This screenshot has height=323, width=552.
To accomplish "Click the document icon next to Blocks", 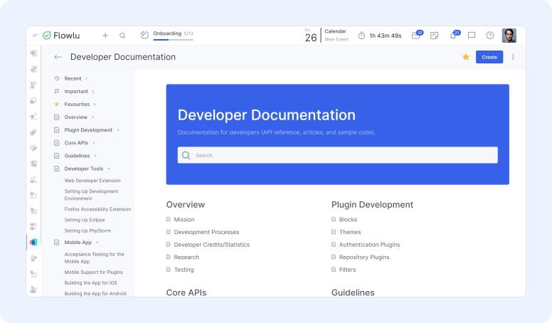I will point(334,219).
